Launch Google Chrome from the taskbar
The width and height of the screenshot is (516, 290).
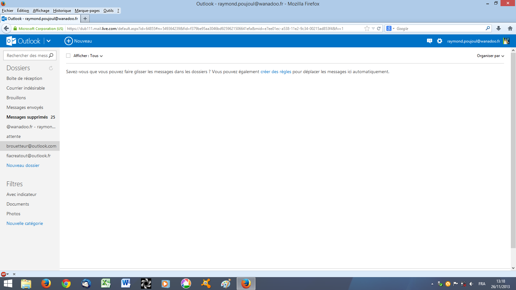click(66, 284)
